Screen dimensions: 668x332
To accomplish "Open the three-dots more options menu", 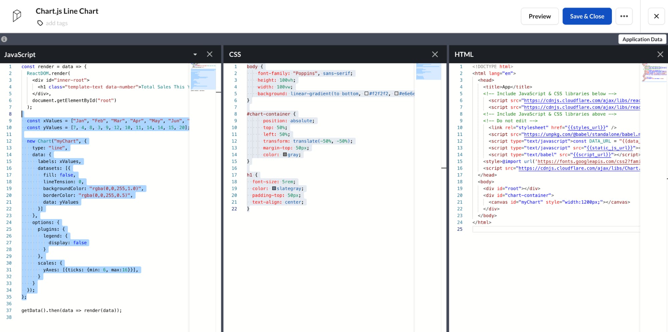I will click(624, 16).
